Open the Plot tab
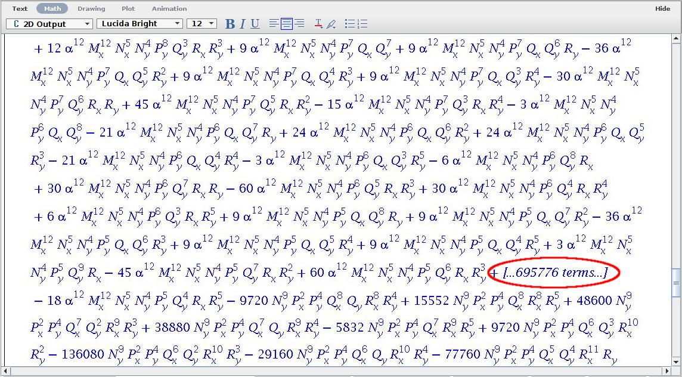 pos(128,9)
